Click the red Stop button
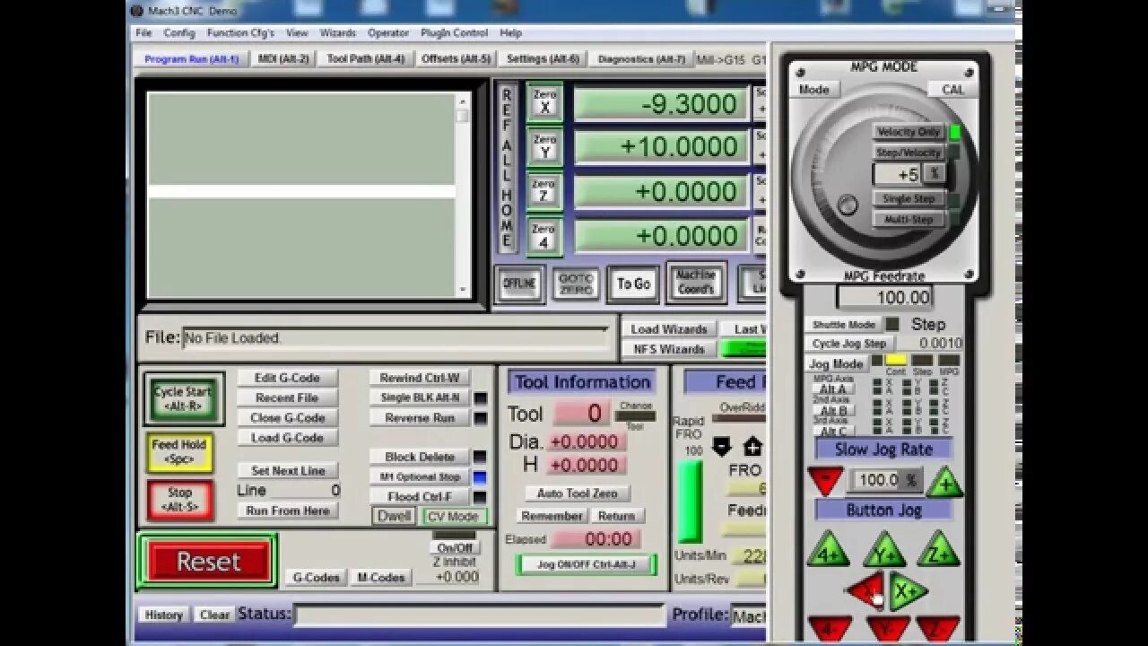1148x646 pixels. pyautogui.click(x=179, y=500)
